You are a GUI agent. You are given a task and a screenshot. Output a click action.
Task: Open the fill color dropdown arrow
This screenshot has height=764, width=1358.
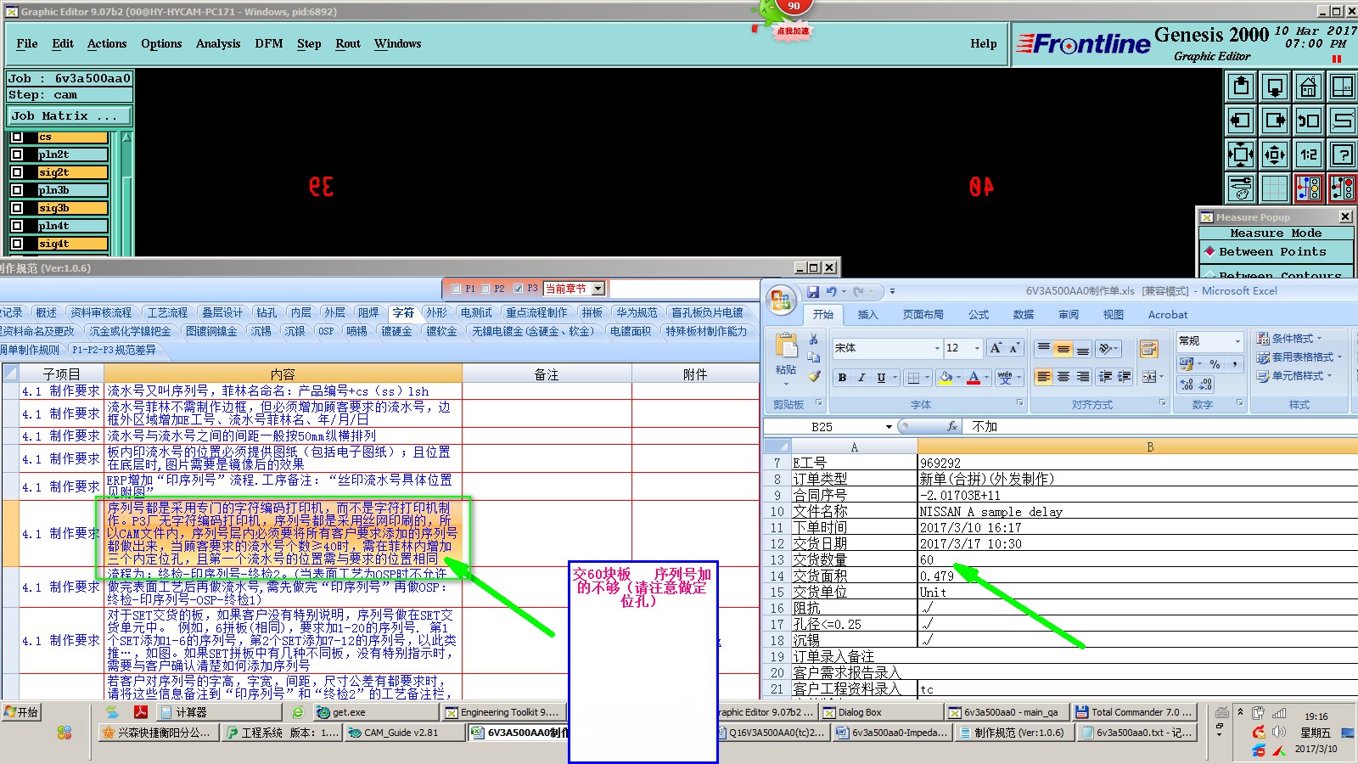958,378
